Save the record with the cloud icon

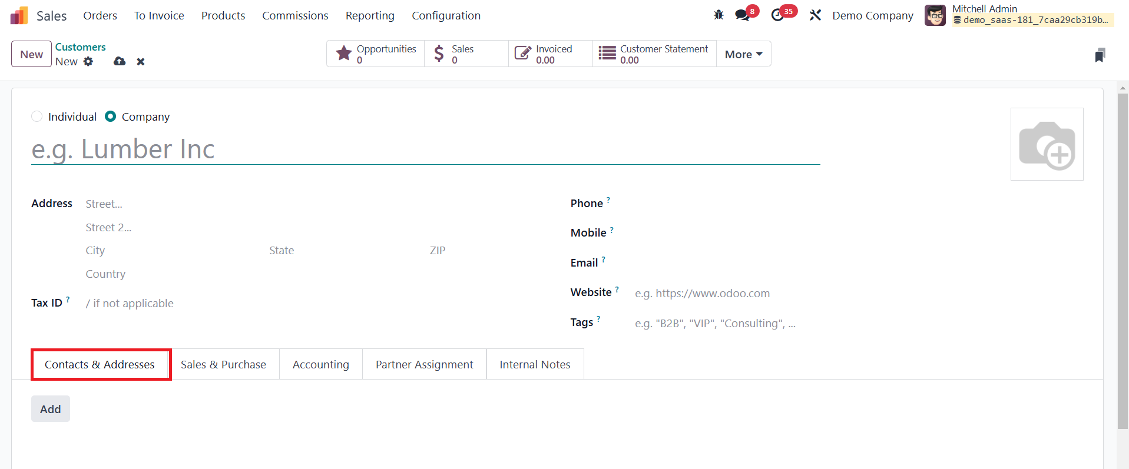click(x=120, y=61)
